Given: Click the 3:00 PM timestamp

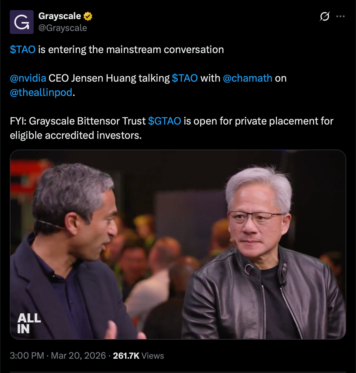Looking at the screenshot, I should 27,356.
